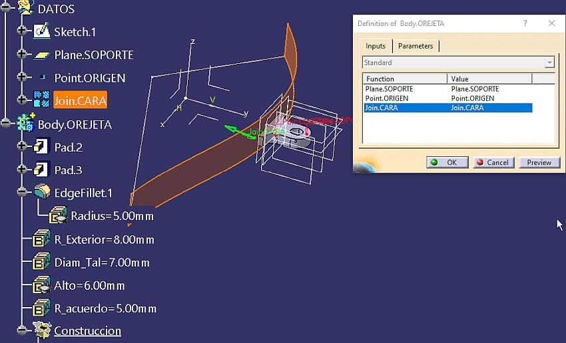Click the R_Exterior parameter icon
The height and width of the screenshot is (343, 566).
[41, 239]
